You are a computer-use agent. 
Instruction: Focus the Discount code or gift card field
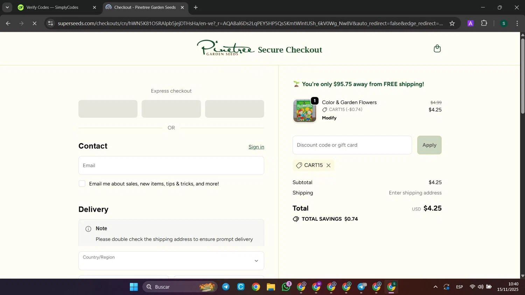coord(352,145)
